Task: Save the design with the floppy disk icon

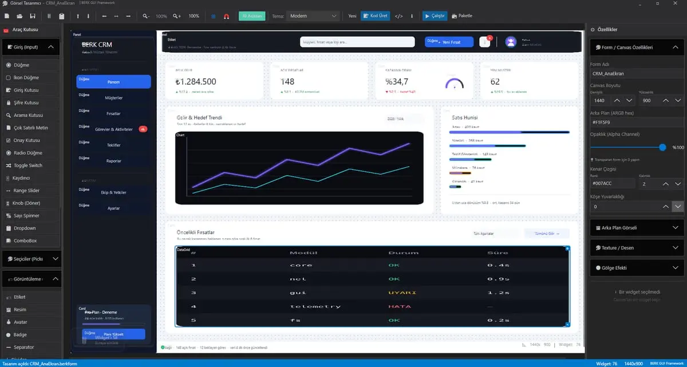Action: pos(33,16)
